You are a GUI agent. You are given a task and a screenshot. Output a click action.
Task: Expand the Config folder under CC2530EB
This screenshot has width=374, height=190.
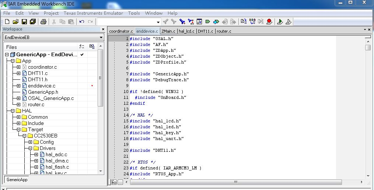[x=31, y=142]
